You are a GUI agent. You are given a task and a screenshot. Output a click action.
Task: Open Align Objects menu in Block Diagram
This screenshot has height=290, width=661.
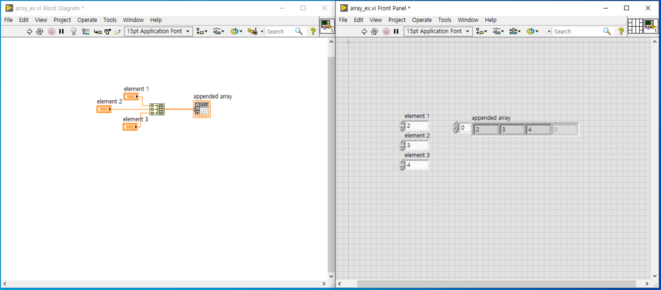[202, 31]
